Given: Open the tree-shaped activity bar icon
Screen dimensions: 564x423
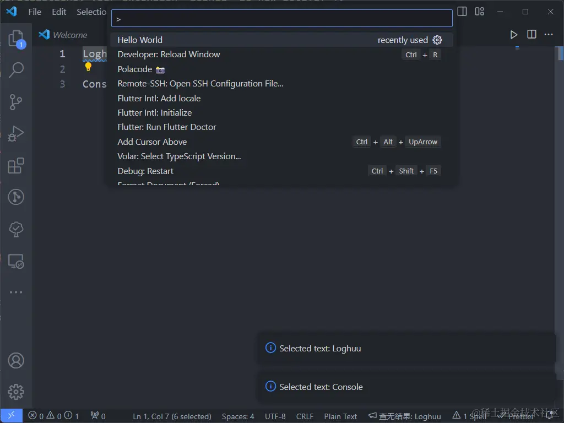Looking at the screenshot, I should coord(16,229).
